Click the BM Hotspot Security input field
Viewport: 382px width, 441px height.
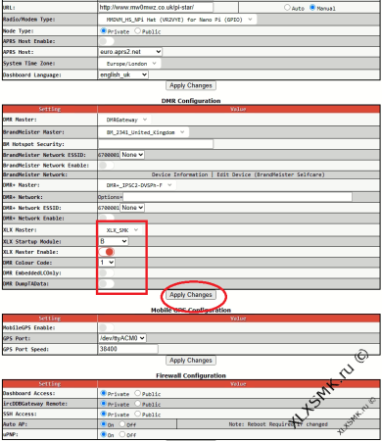(x=156, y=144)
